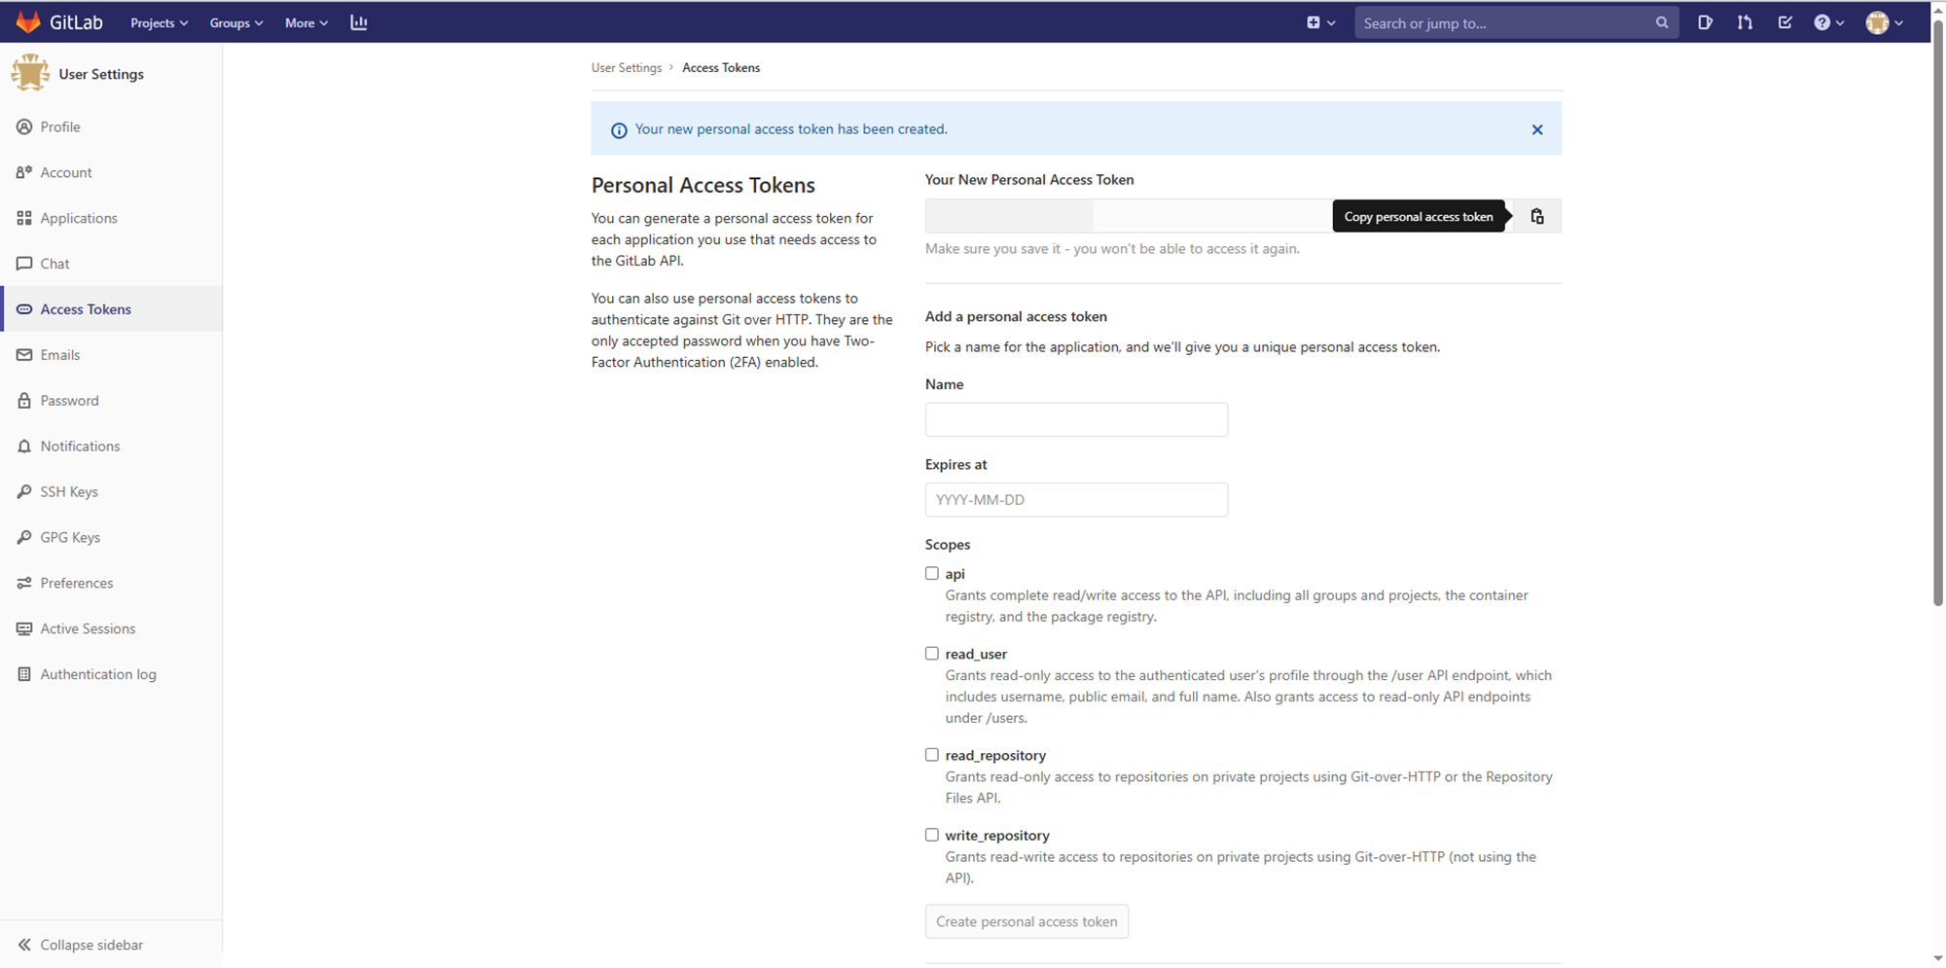Open the activity chart icon in navbar
Screen dimensions: 1946x968
tap(359, 22)
